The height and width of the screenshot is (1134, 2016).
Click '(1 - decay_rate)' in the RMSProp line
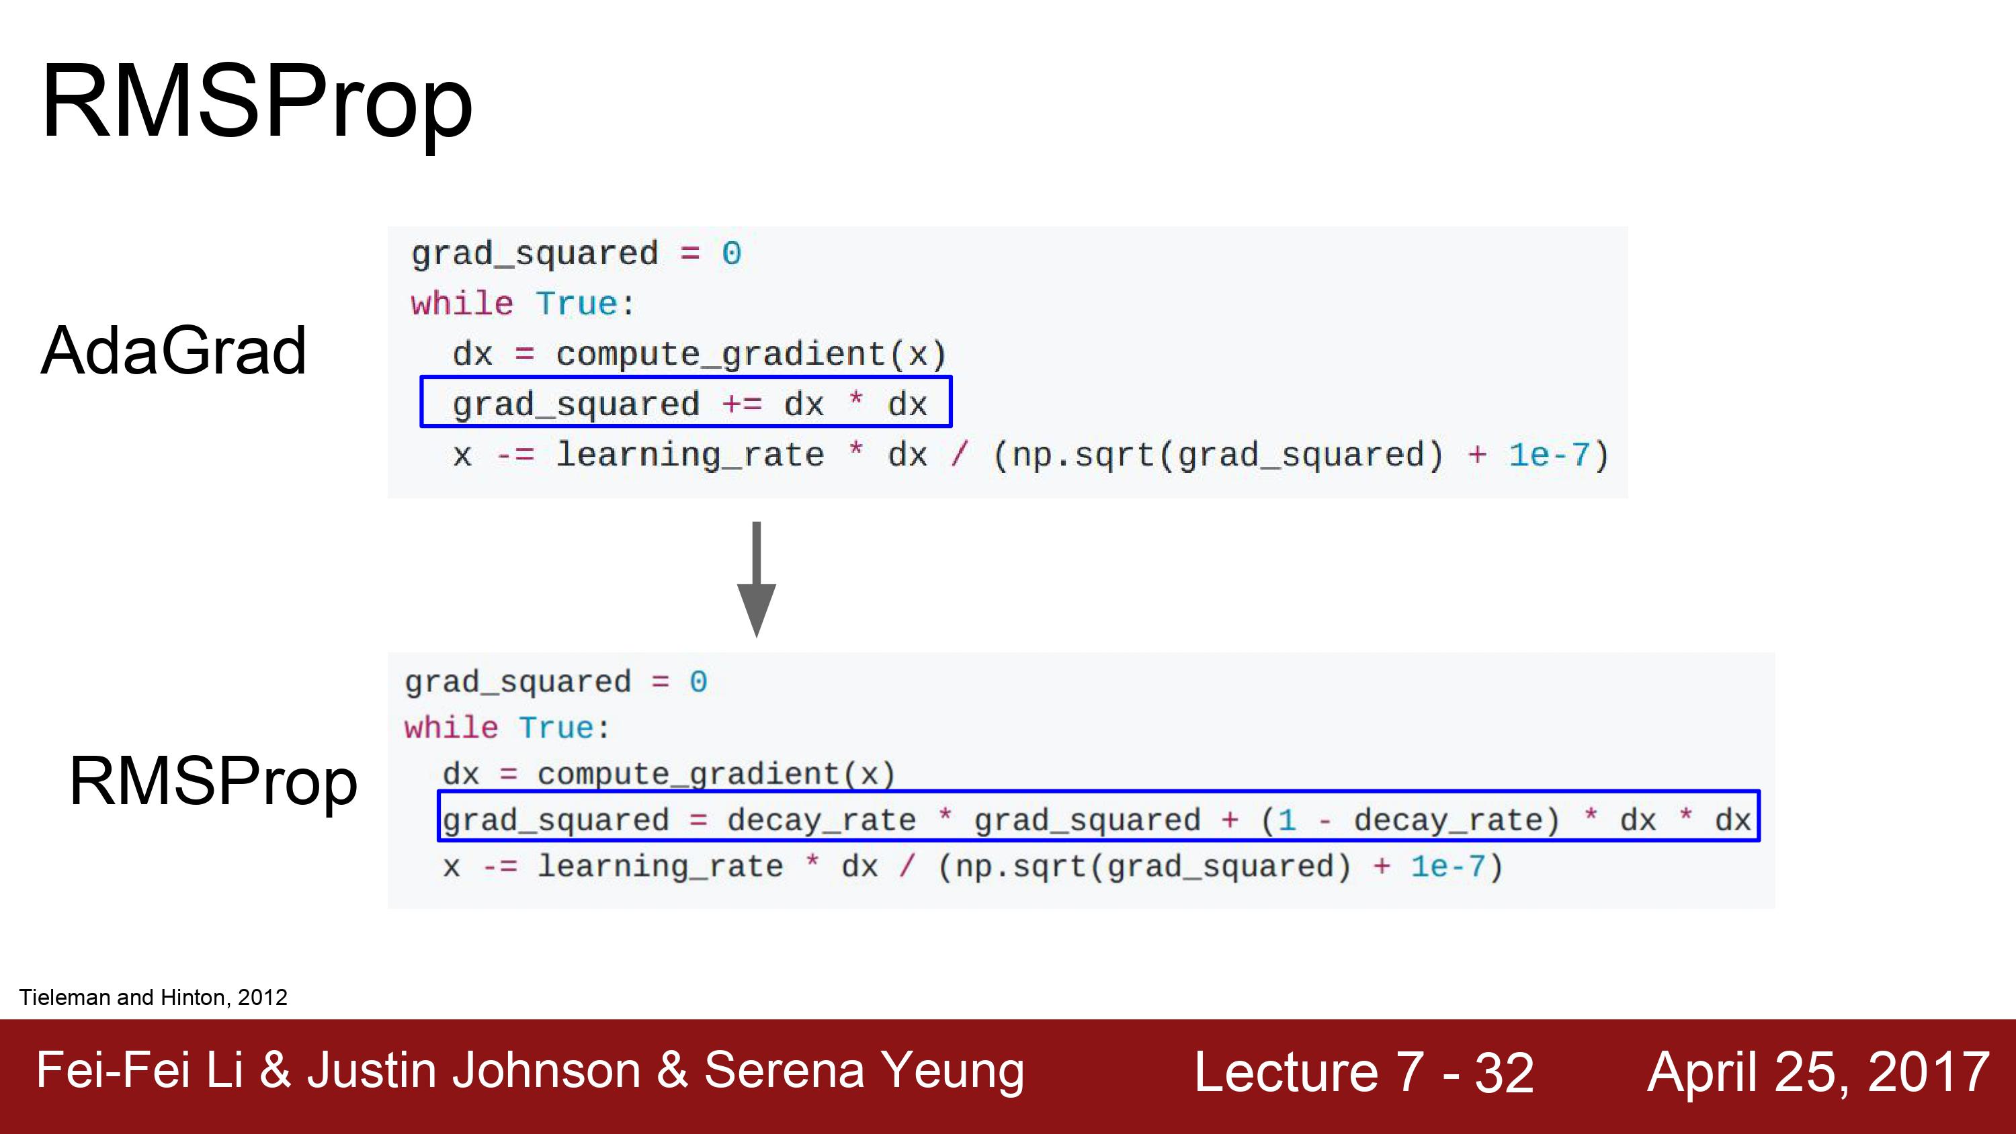tap(1411, 820)
